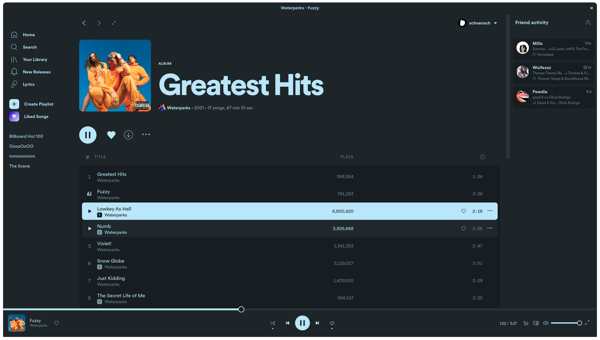Image resolution: width=600 pixels, height=340 pixels.
Task: Unlike album with the heart button
Action: tap(111, 135)
